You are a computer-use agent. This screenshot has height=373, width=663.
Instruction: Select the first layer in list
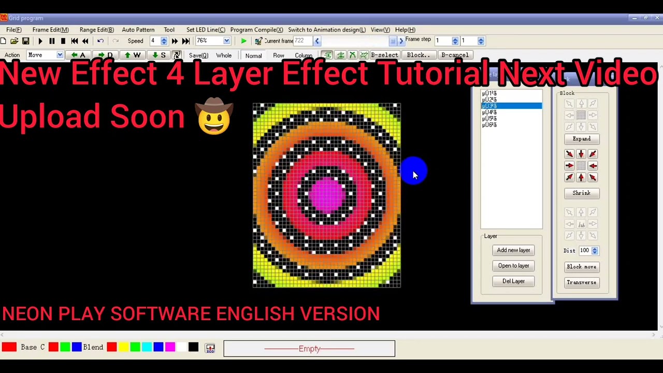(511, 93)
